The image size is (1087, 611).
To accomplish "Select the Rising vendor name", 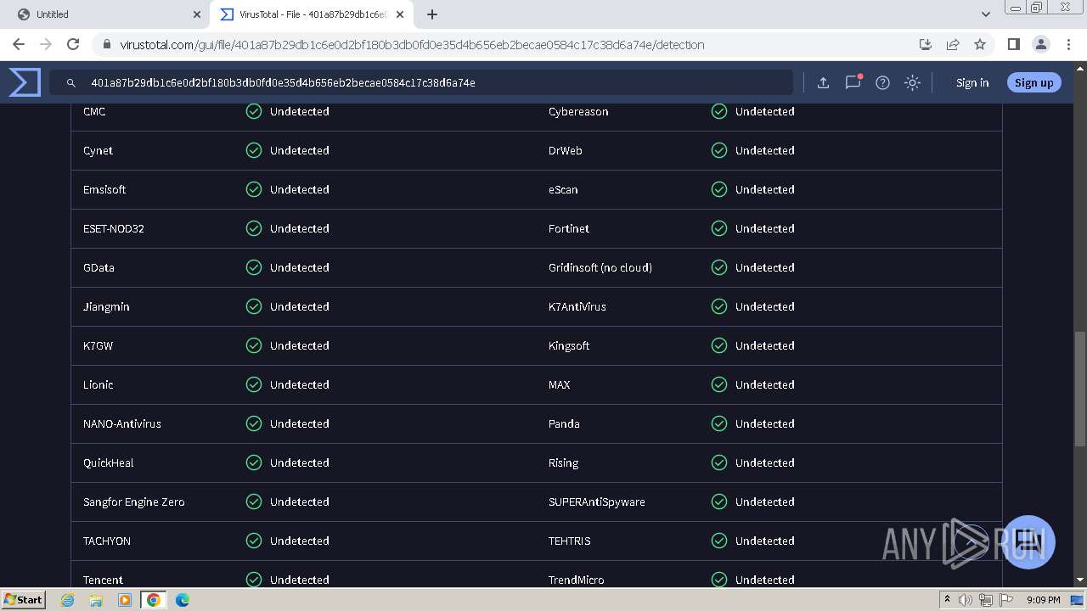I will pos(563,462).
